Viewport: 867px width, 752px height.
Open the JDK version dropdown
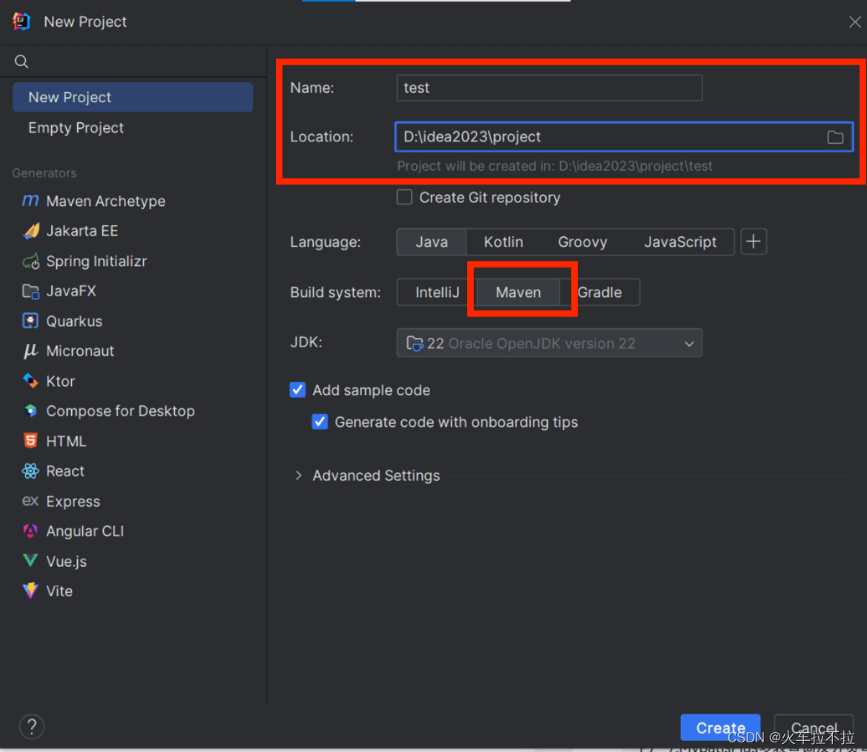550,343
